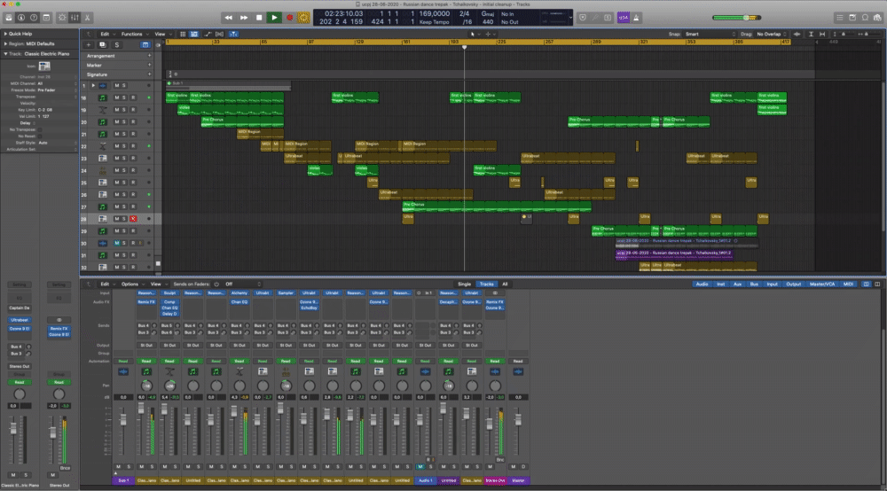Screen dimensions: 887x491
Task: Click the Add Arrangement plus button
Action: [x=148, y=55]
